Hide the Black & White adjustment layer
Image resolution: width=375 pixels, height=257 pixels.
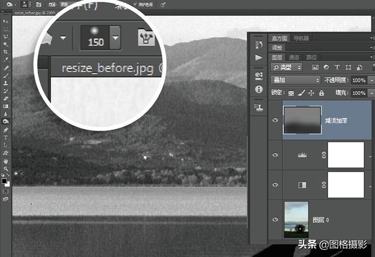coord(275,184)
